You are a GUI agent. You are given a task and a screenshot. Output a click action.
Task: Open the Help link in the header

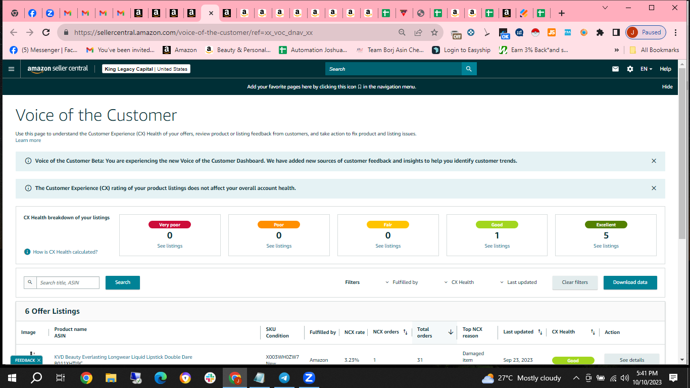click(665, 69)
